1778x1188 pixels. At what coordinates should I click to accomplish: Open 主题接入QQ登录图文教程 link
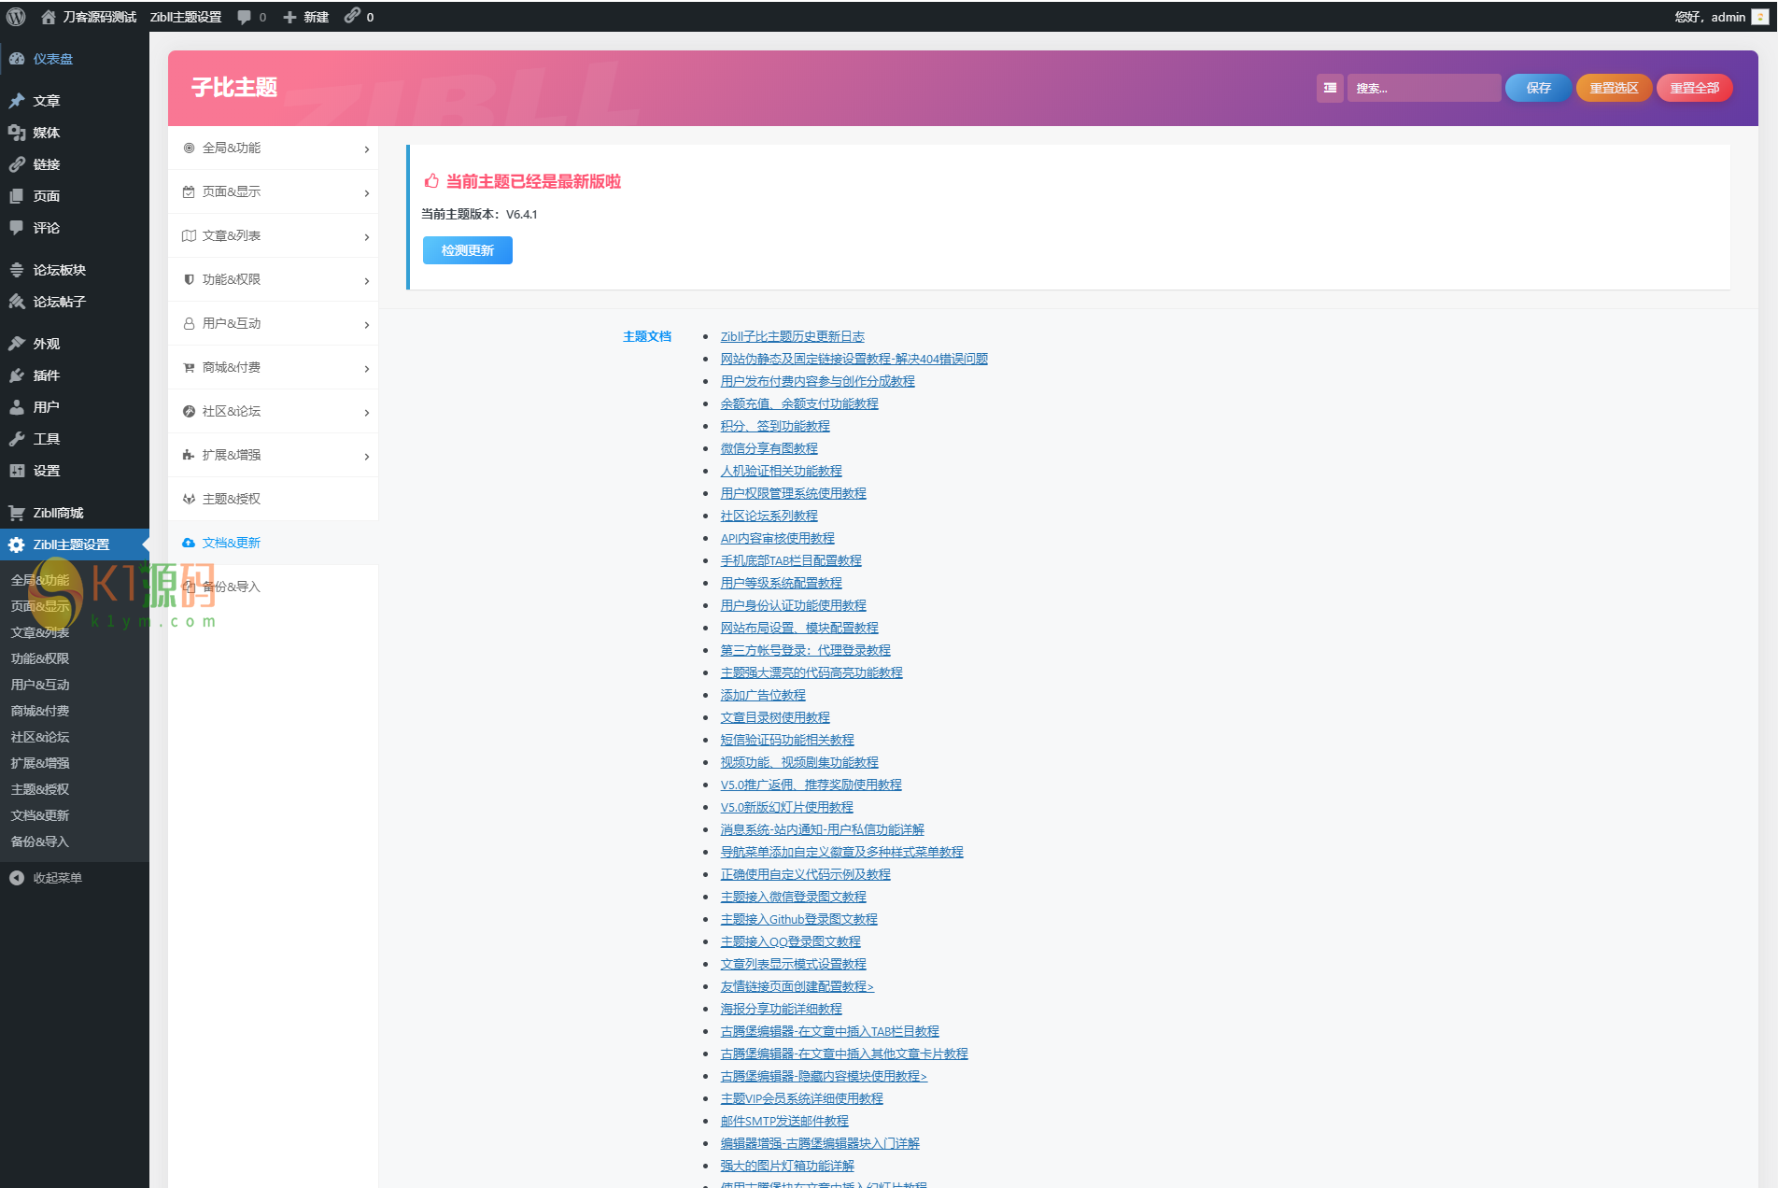[790, 941]
